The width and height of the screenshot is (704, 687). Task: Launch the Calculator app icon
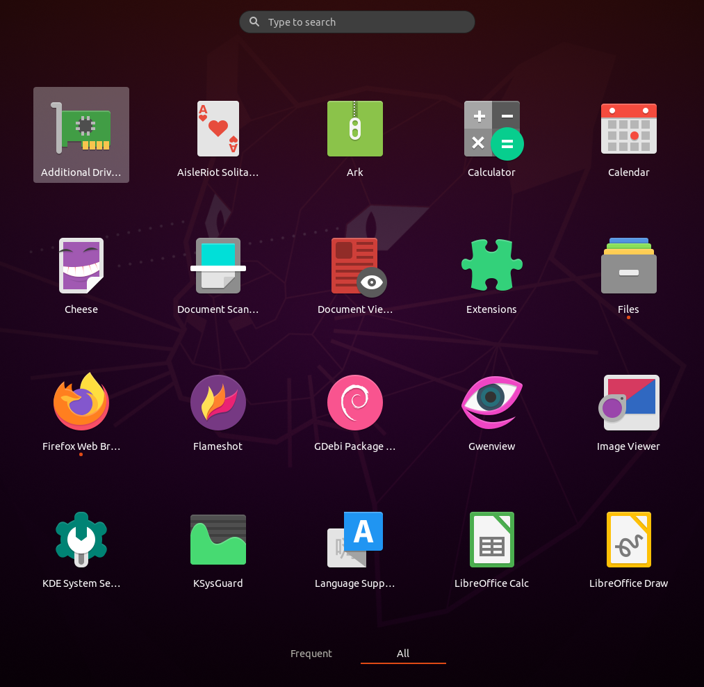coord(493,130)
